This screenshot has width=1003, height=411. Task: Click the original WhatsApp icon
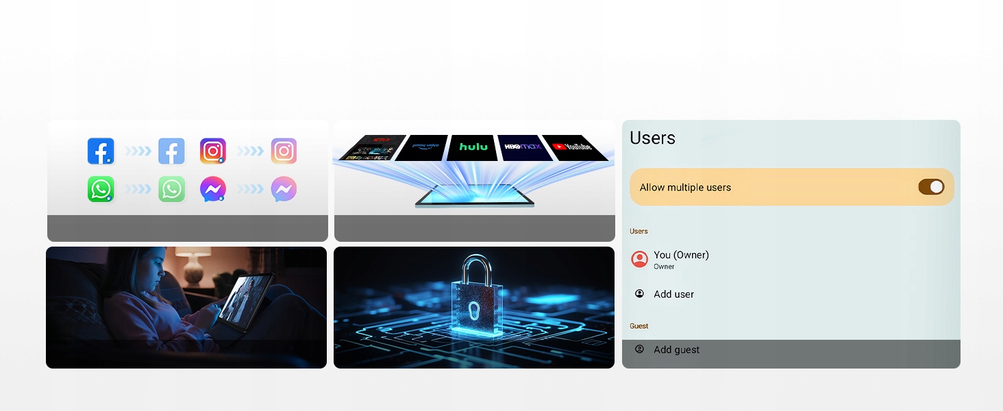pos(101,190)
